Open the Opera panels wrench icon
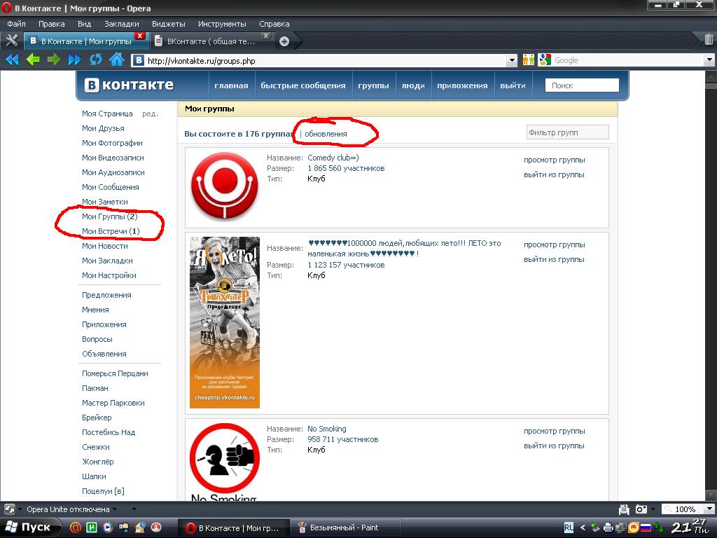717x538 pixels. tap(11, 41)
